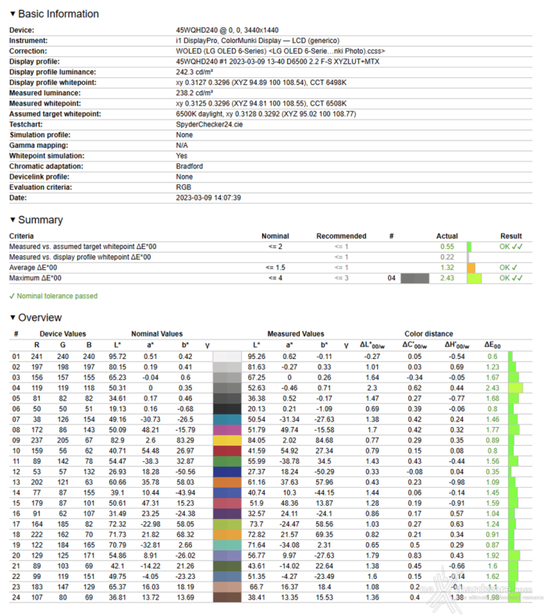Click the Actual column header
Viewport: 544px width, 615px height.
pos(447,236)
